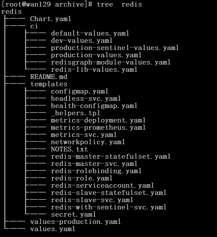The image size is (217, 237).
Task: Click production-sentinel-values.yaml entry
Action: (x=115, y=48)
